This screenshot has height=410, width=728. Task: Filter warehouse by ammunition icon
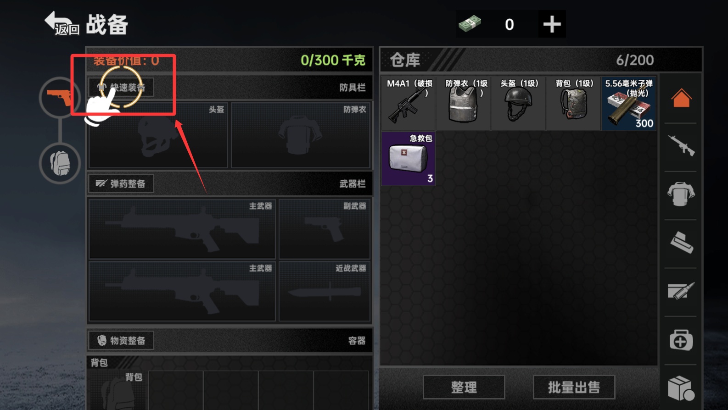point(681,291)
